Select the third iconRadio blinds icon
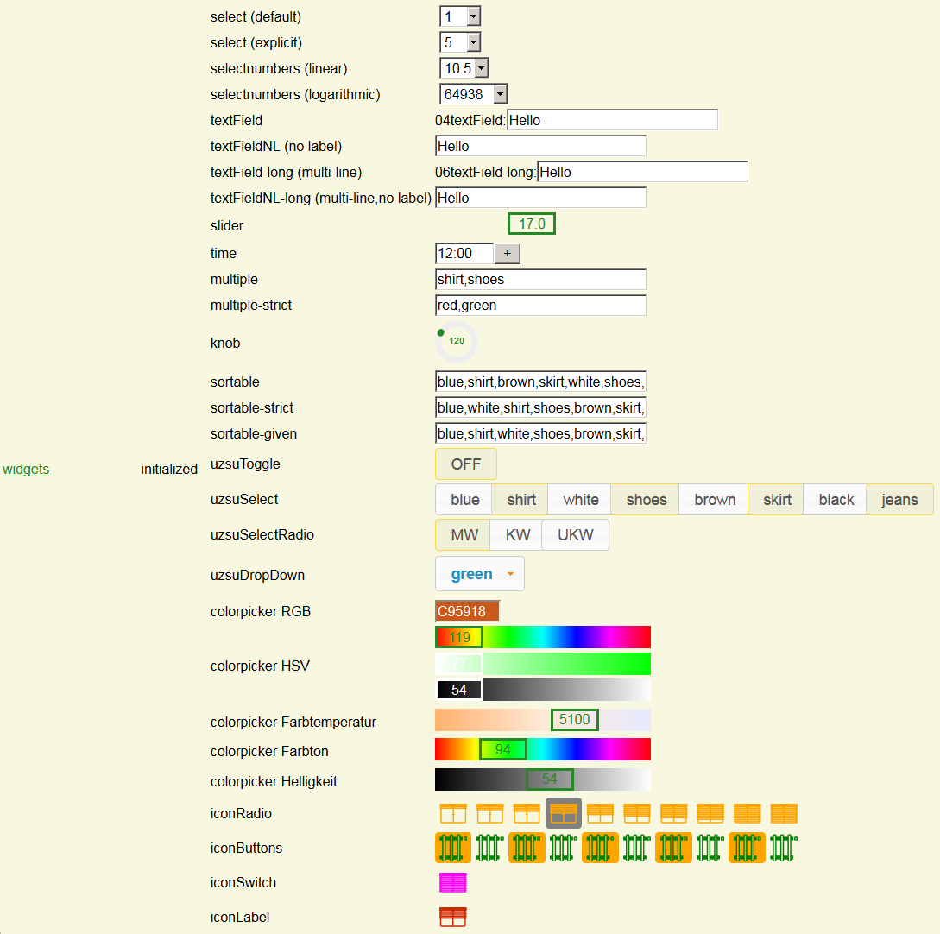 coord(527,813)
